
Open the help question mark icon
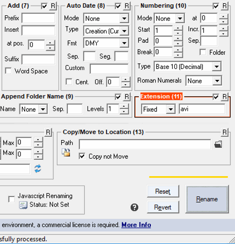pos(134,207)
